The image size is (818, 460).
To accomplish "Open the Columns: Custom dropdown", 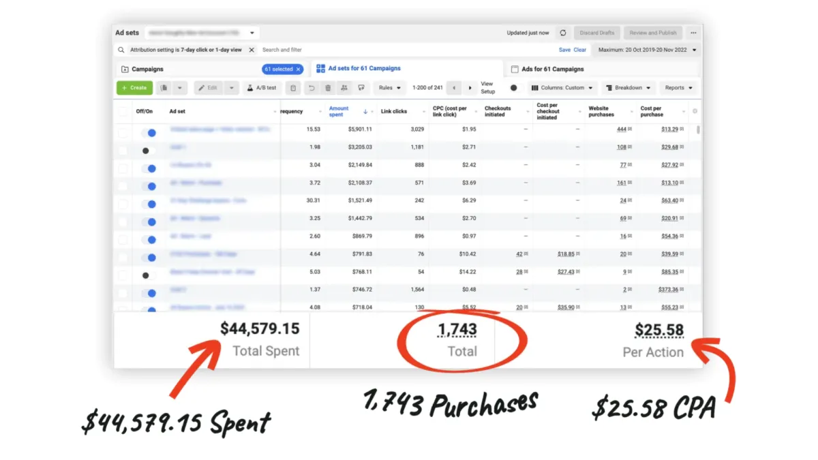I will [563, 88].
